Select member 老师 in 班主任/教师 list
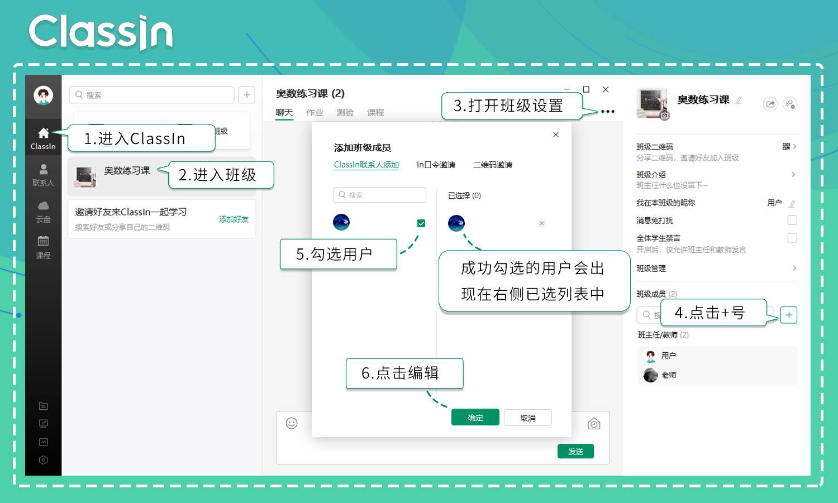 [717, 375]
